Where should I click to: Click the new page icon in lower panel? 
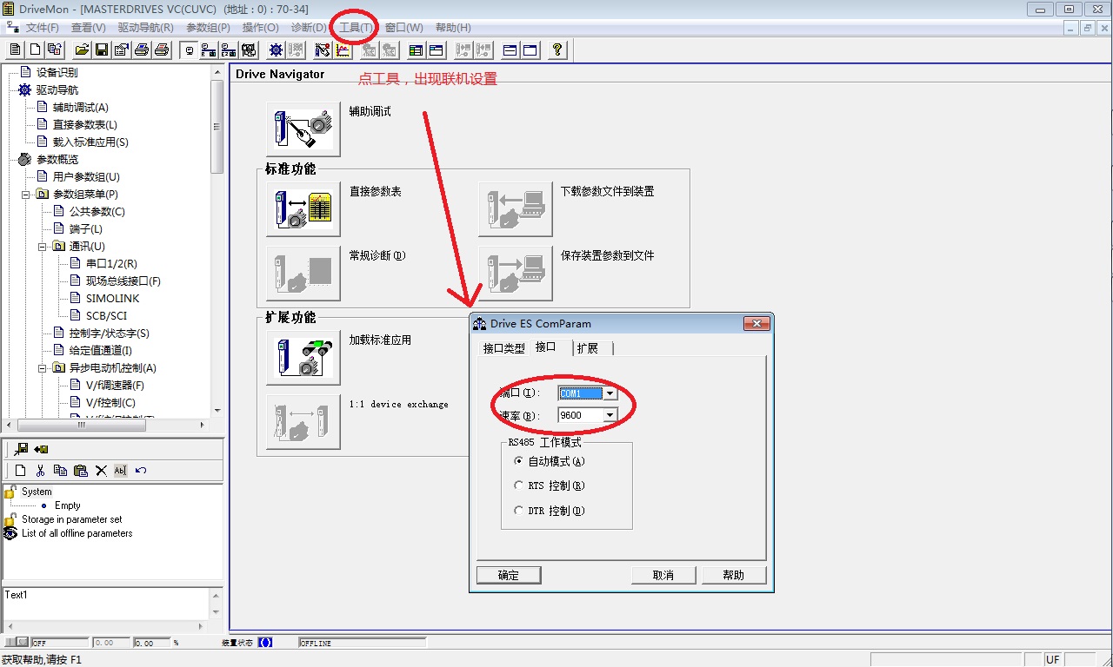(20, 471)
